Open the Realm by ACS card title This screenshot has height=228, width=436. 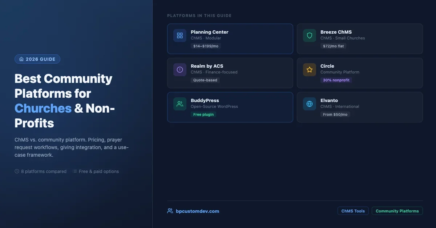click(207, 66)
